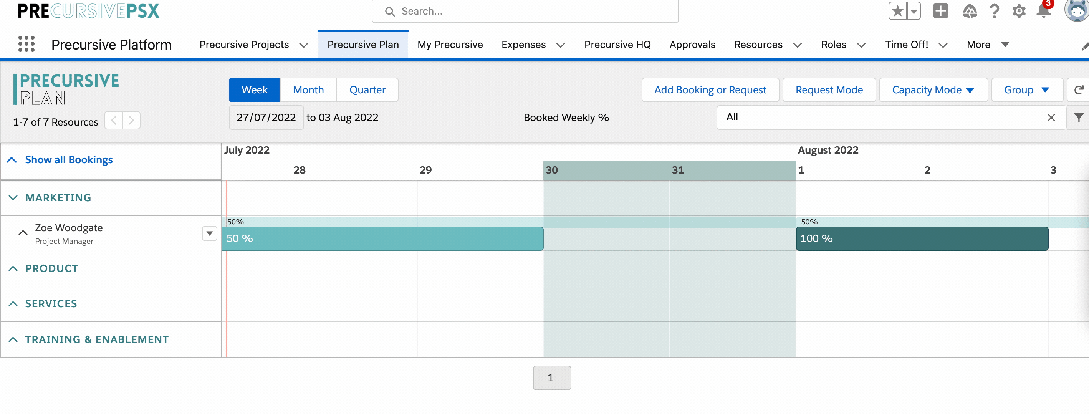
Task: Select the 100 % booking bar
Action: (922, 238)
